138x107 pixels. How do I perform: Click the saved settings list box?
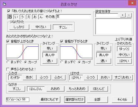coord(114,26)
